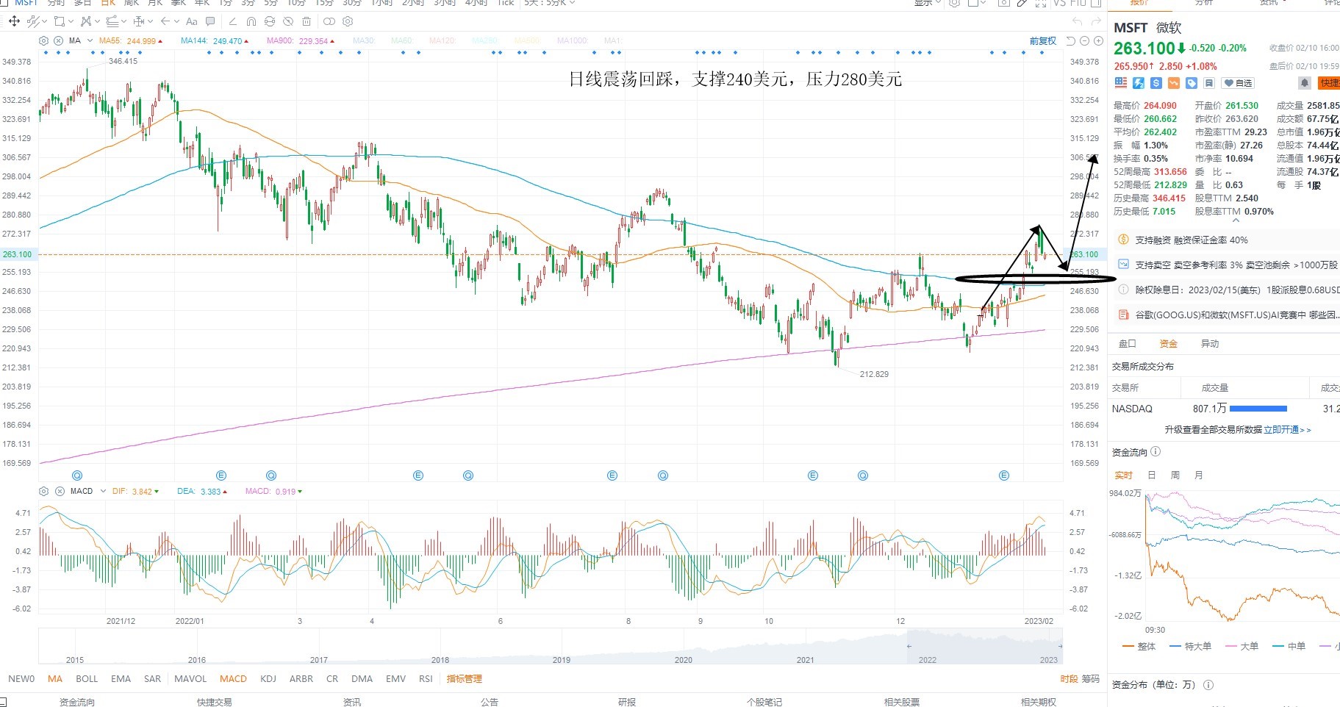Open the MACD indicator type dropdown
Viewport: 1340px width, 707px height.
(103, 491)
